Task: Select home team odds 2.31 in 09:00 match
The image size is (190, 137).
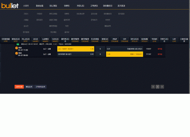Action: [x=76, y=54]
